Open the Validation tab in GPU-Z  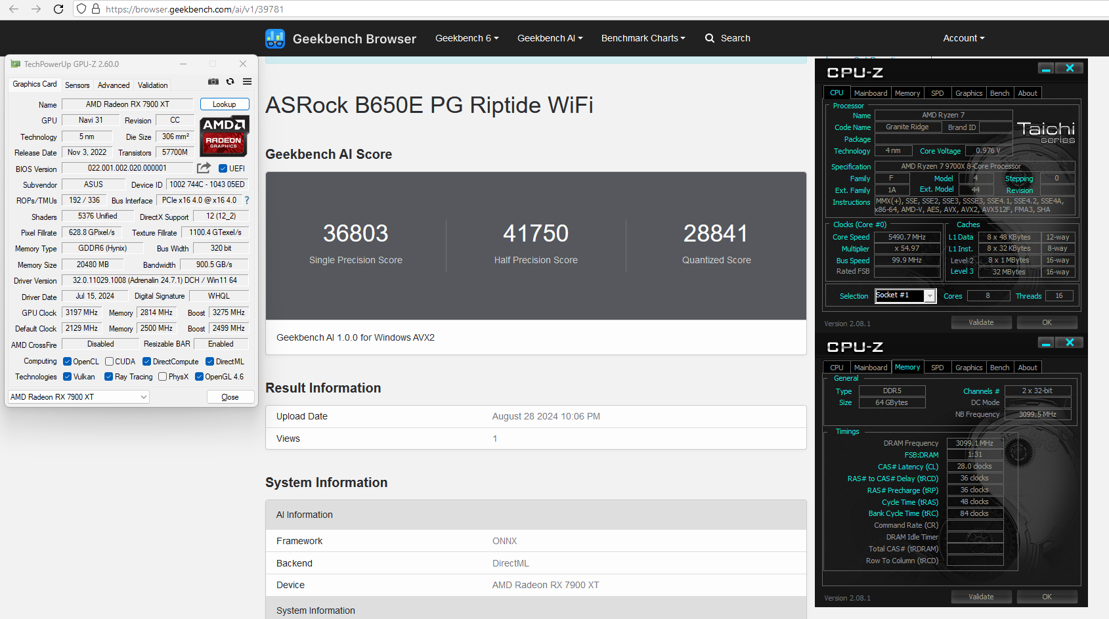(152, 85)
